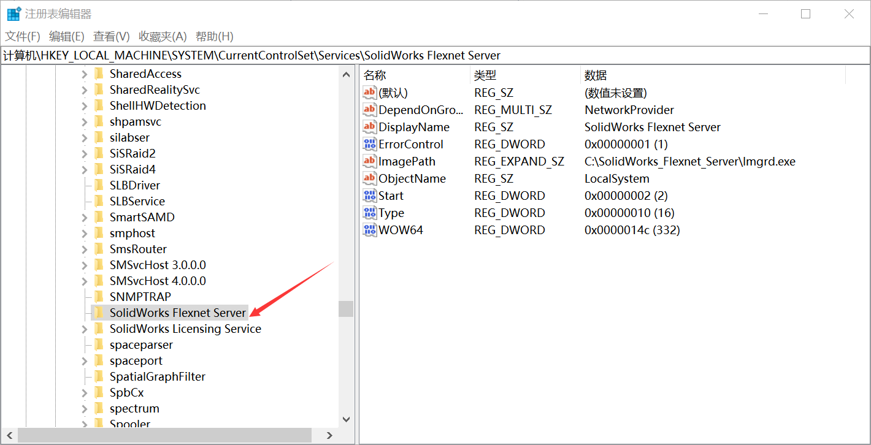
Task: Click the data value NetworkProvider
Action: point(629,110)
